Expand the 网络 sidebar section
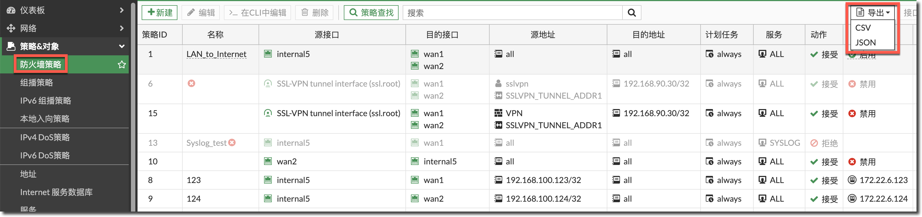Image resolution: width=922 pixels, height=217 pixels. (x=64, y=28)
